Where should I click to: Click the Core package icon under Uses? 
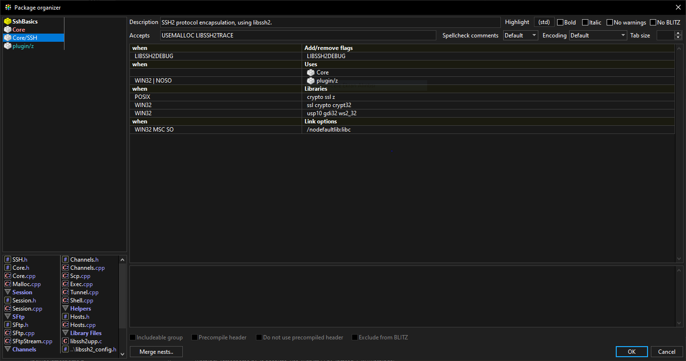311,72
